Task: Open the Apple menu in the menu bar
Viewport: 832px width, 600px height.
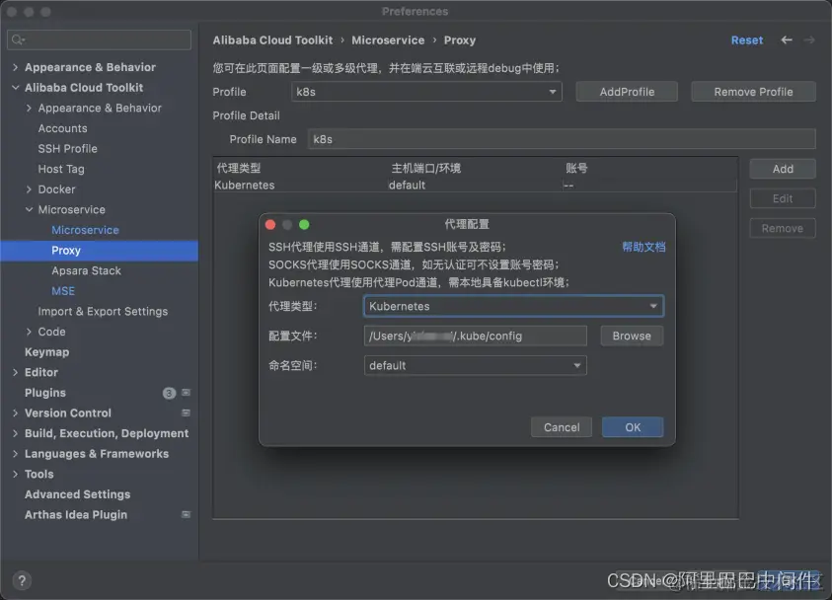Action: pyautogui.click(x=13, y=11)
